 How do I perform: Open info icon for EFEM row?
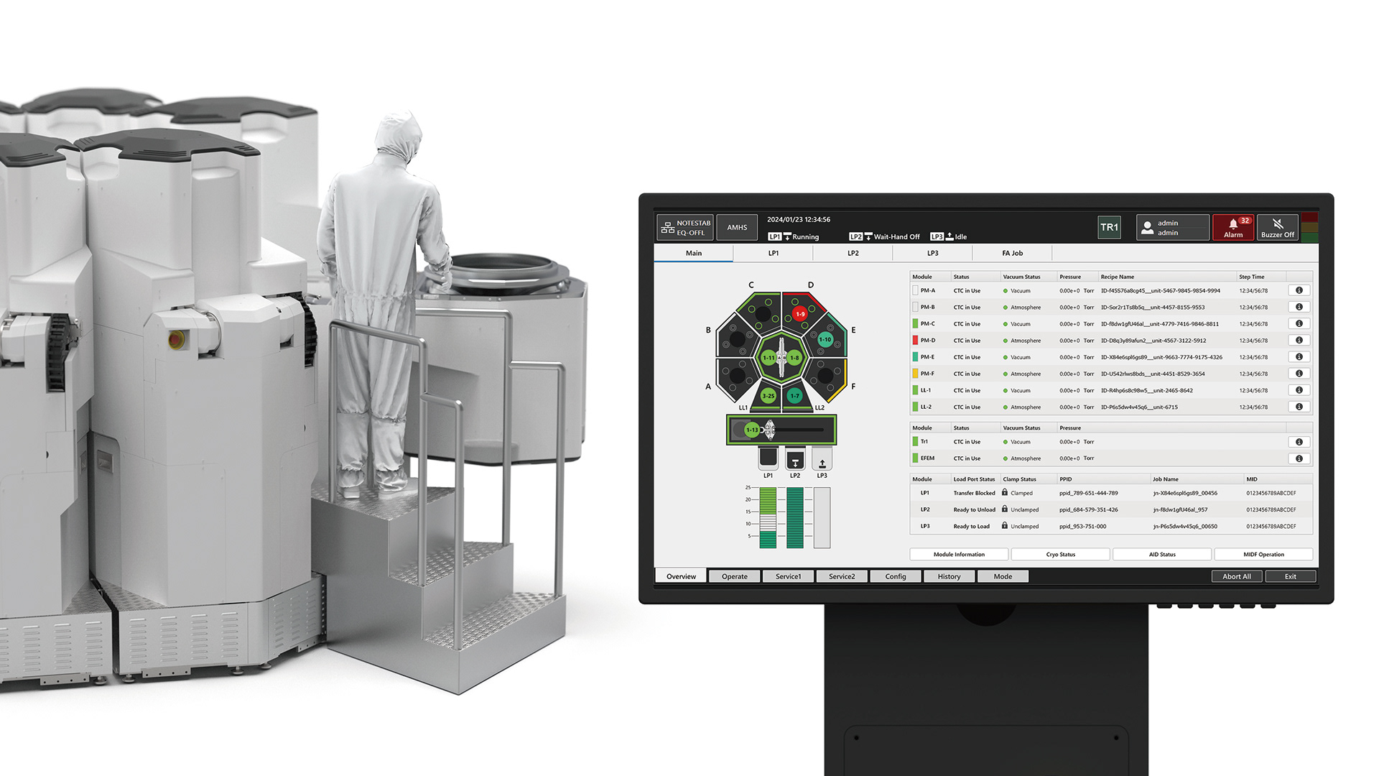1299,458
